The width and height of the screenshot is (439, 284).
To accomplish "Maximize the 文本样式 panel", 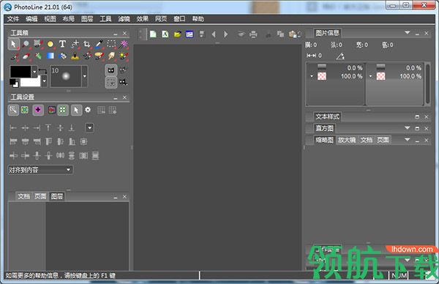I will pyautogui.click(x=417, y=117).
